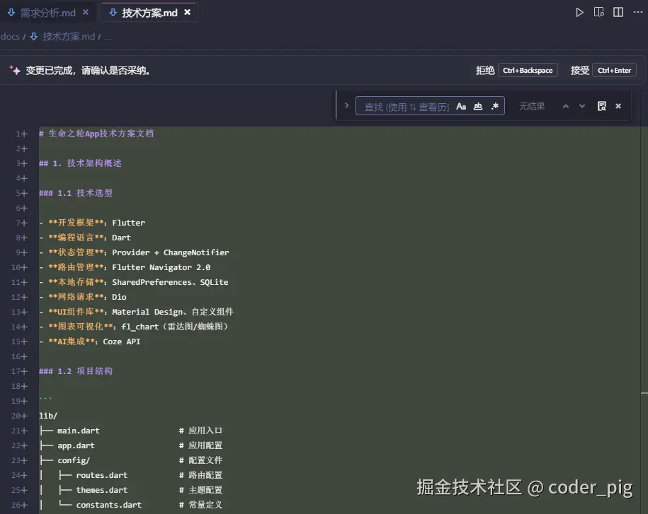
Task: Close the 需求分析.md tab
Action: 86,13
